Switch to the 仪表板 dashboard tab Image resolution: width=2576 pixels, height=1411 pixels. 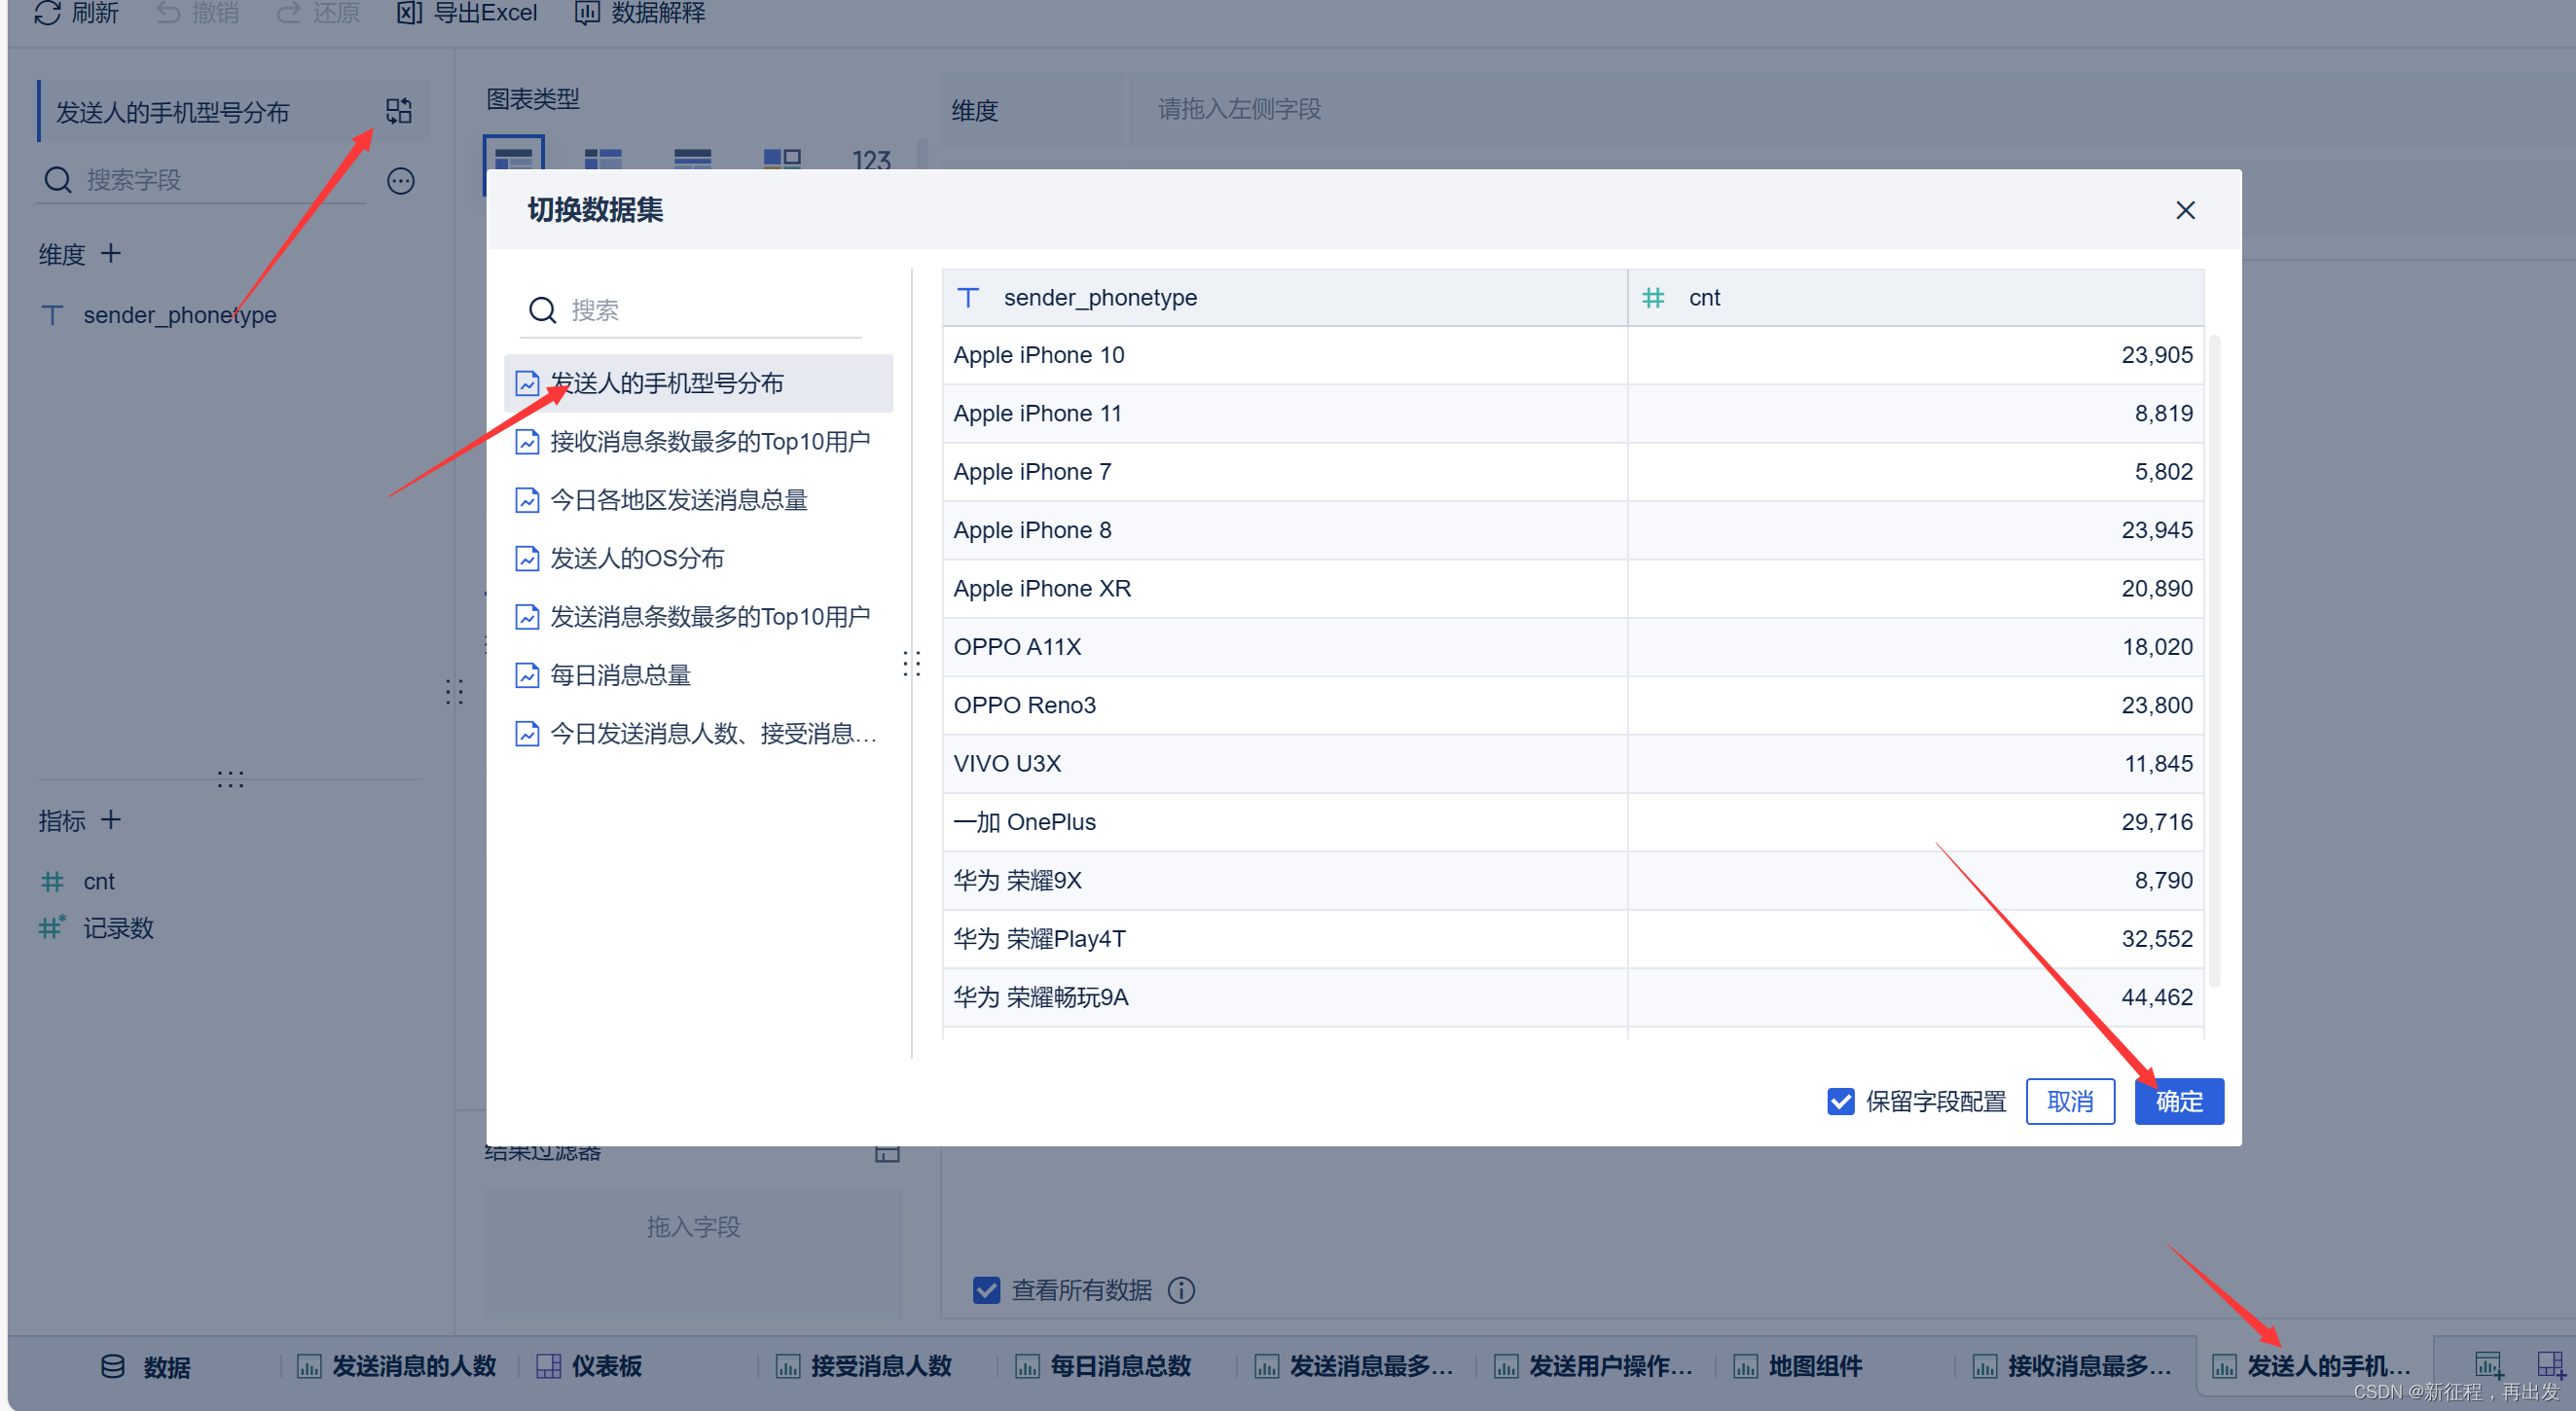590,1367
